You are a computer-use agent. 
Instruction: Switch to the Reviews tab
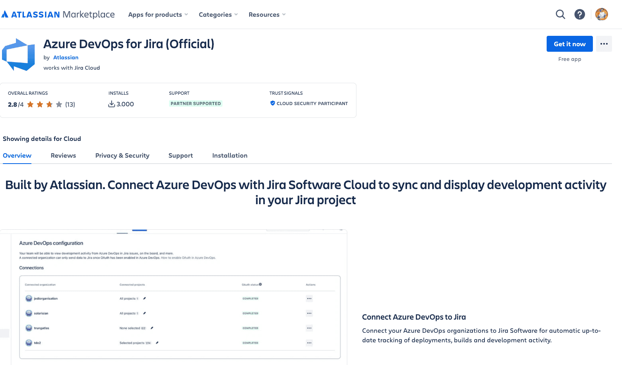click(x=63, y=156)
